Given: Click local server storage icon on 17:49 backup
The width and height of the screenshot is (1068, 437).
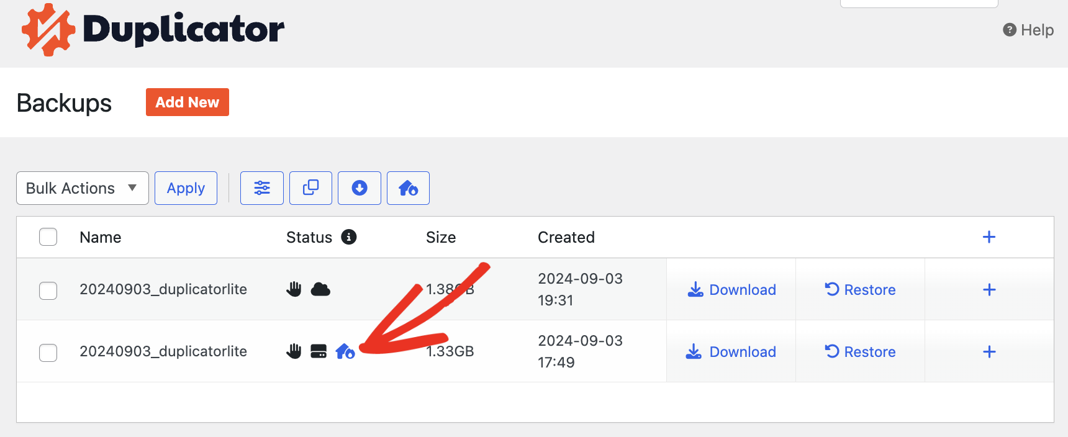Looking at the screenshot, I should [319, 351].
